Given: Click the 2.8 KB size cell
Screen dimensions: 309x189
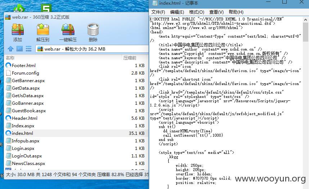Looking at the screenshot, I should [x=138, y=73].
